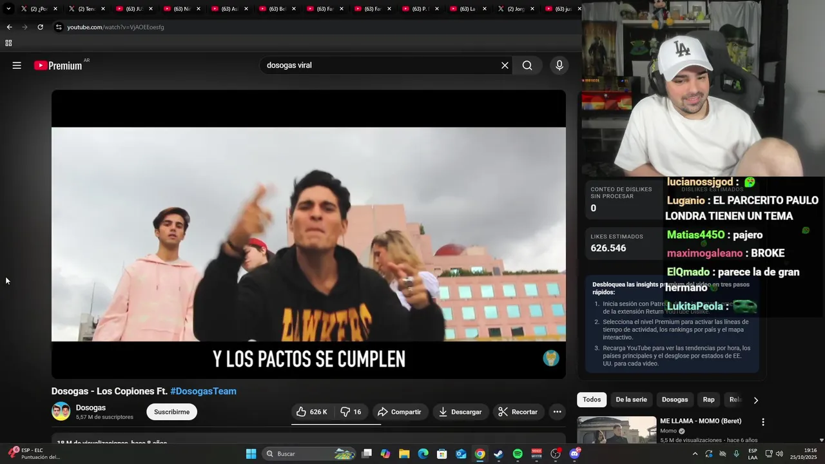Open Outlook from the taskbar
The width and height of the screenshot is (825, 464).
461,454
